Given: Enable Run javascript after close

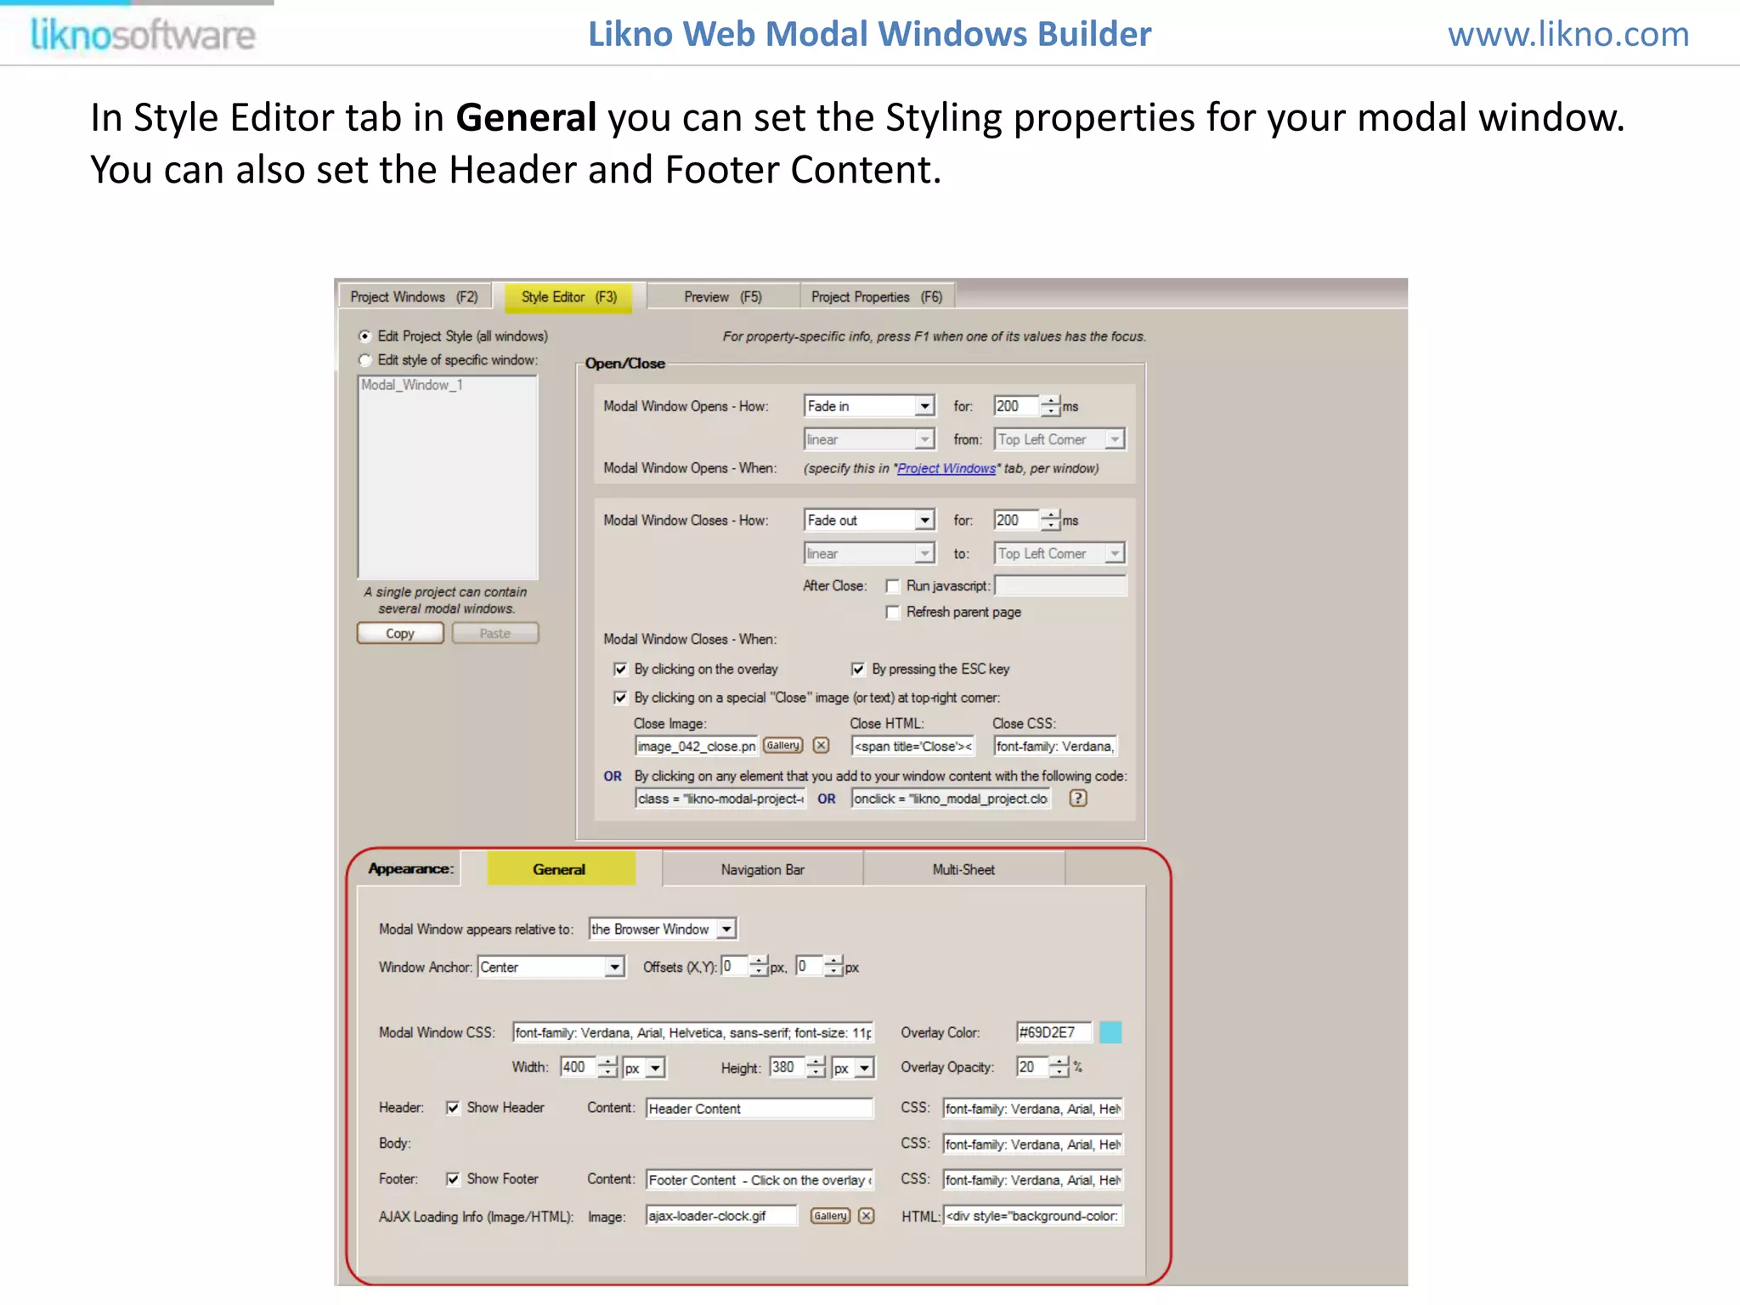Looking at the screenshot, I should pyautogui.click(x=892, y=586).
